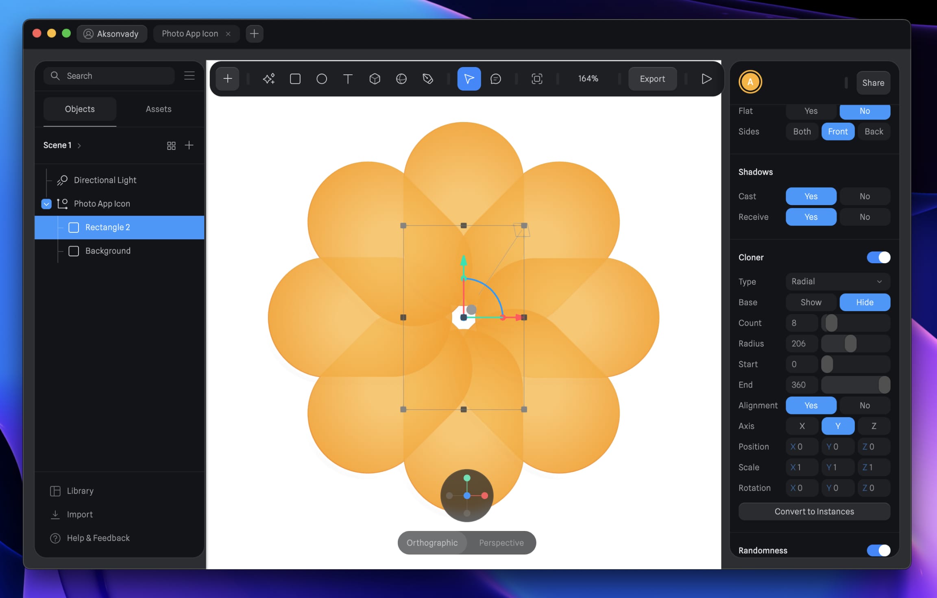
Task: Switch to the Assets tab
Action: (x=159, y=109)
